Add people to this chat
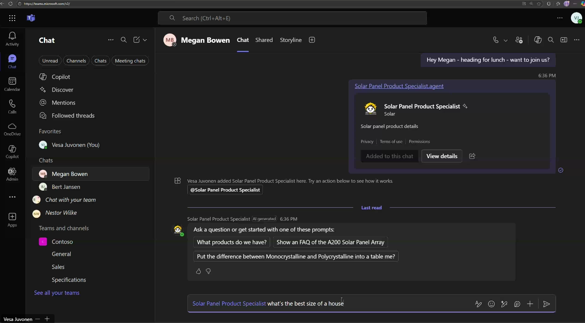Viewport: 585px width, 323px height. coord(519,40)
